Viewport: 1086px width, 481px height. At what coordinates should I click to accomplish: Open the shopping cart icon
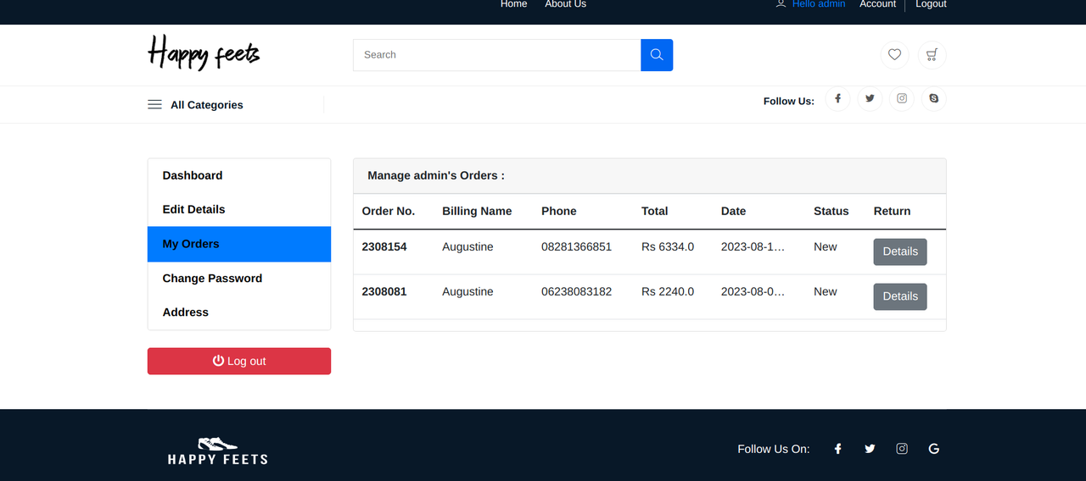point(932,55)
